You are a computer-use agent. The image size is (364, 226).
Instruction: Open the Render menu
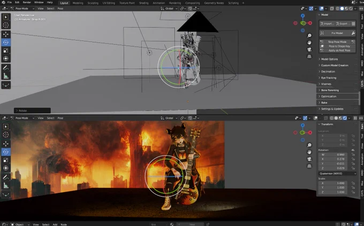pos(27,2)
